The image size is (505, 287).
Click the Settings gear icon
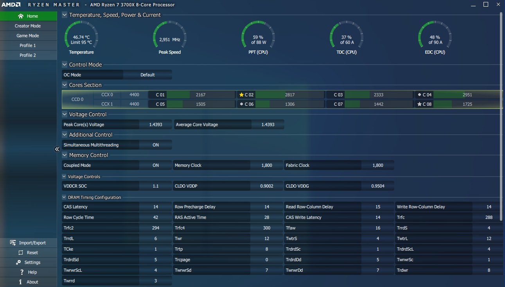pyautogui.click(x=18, y=262)
